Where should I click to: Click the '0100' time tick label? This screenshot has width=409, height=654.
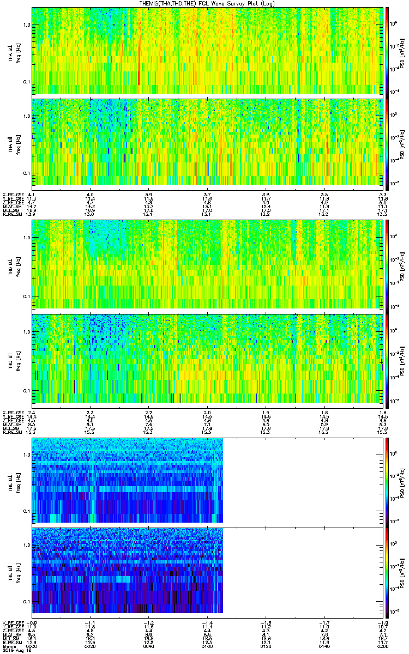(x=207, y=646)
